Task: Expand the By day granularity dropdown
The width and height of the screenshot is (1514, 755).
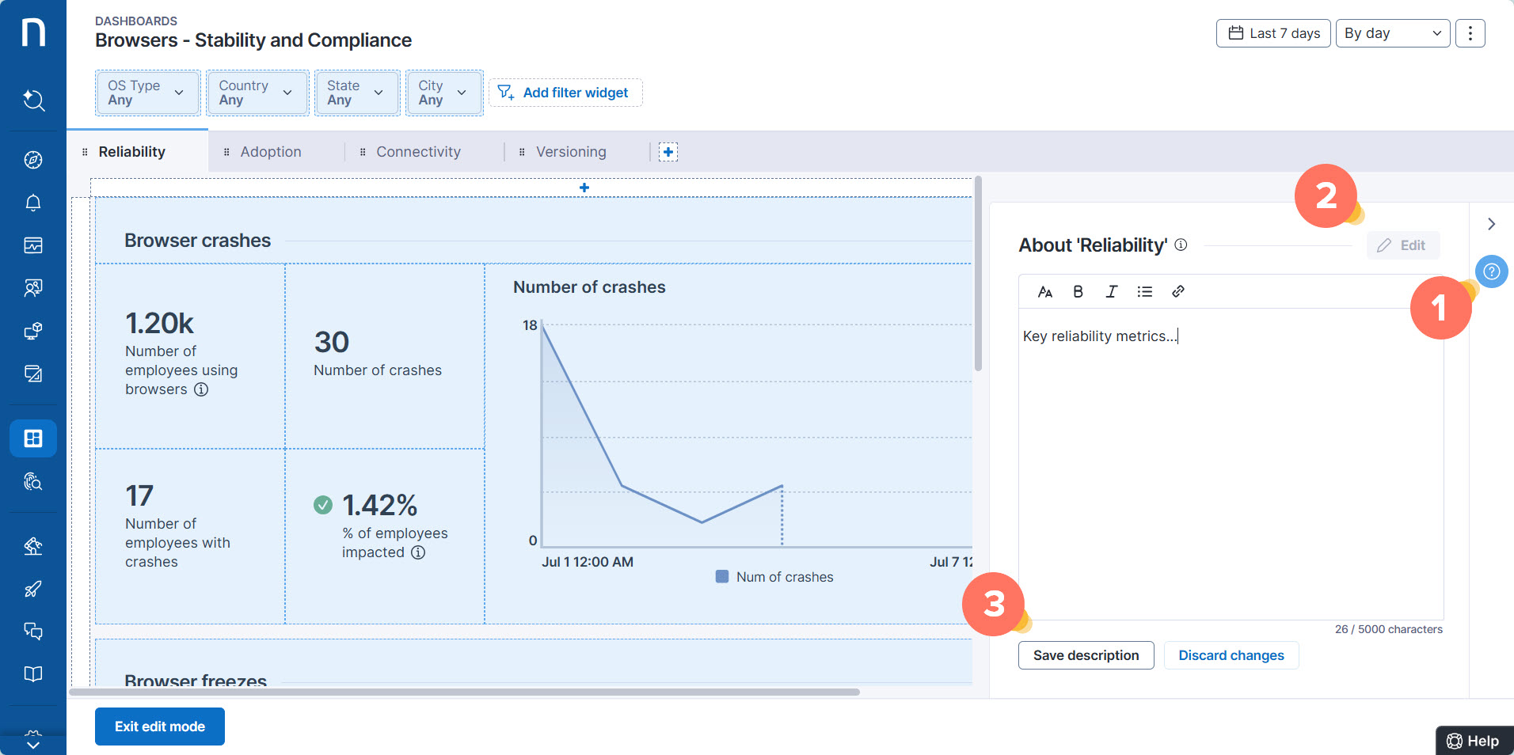Action: pyautogui.click(x=1392, y=33)
